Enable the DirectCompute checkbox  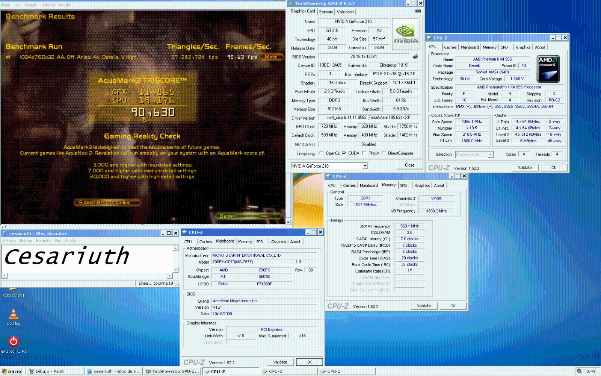384,153
